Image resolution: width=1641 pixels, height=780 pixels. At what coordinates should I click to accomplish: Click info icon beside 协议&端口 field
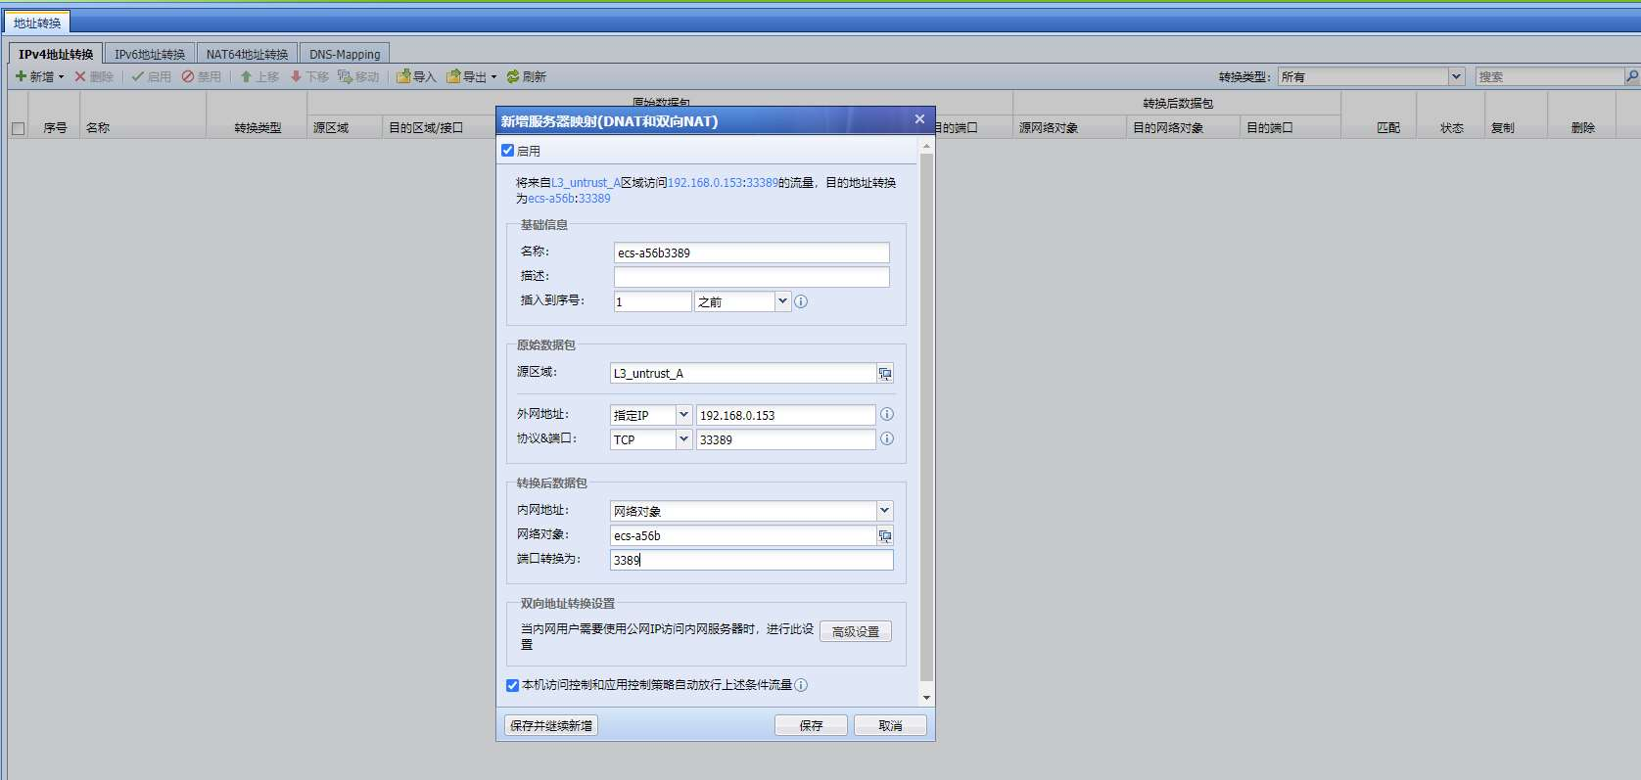(x=887, y=439)
